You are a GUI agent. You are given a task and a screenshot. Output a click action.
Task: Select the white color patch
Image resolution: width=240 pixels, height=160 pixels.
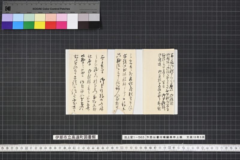tap(73, 21)
